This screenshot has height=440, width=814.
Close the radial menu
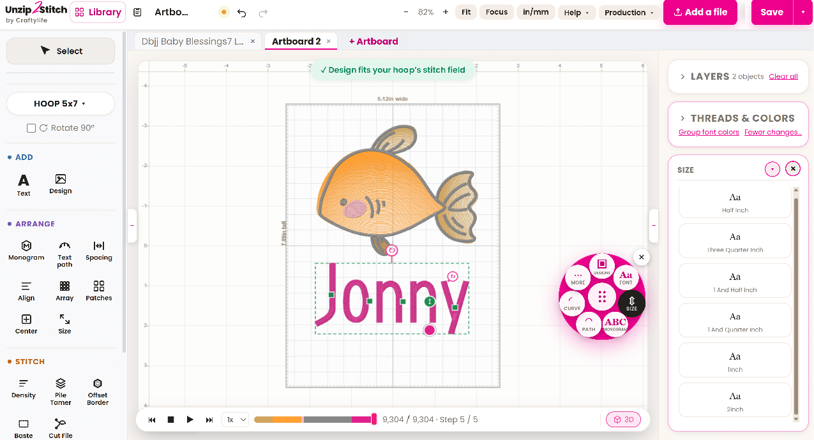642,257
